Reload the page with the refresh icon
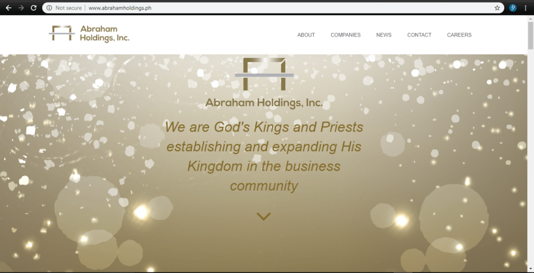The image size is (534, 273). 33,8
